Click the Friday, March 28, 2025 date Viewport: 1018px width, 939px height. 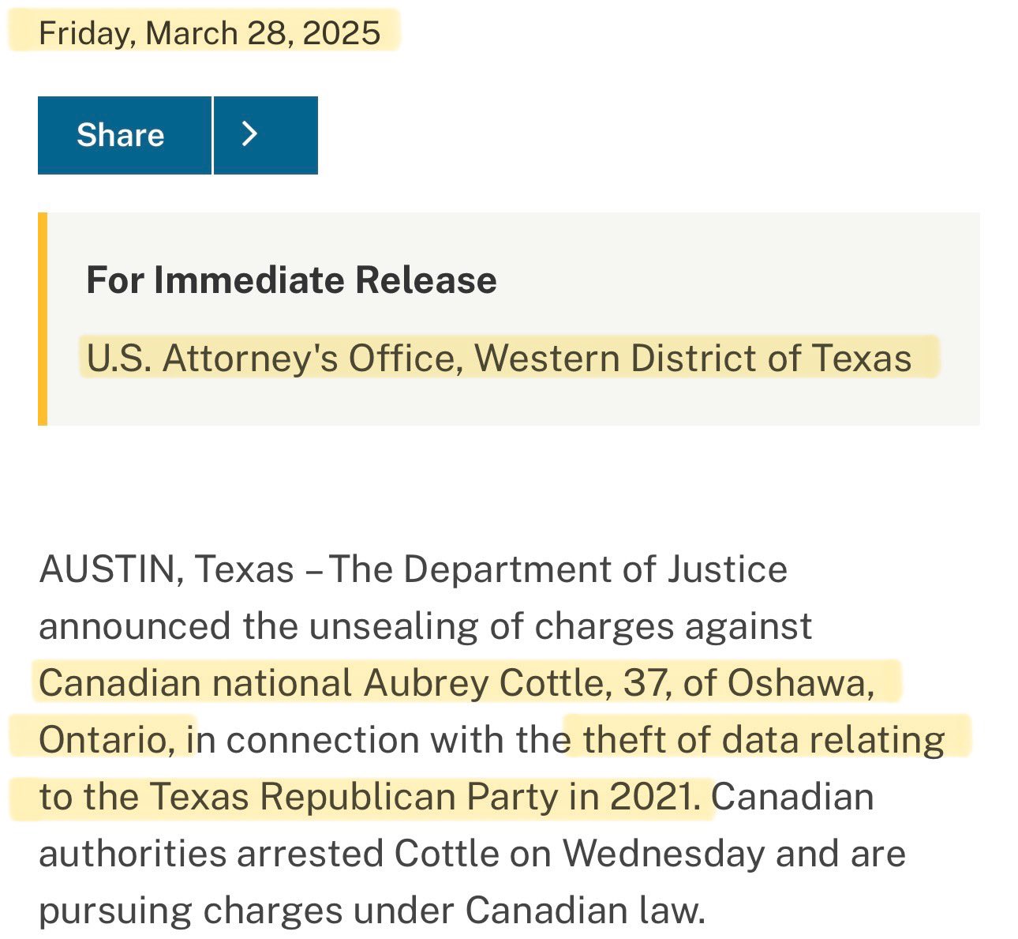pos(209,33)
